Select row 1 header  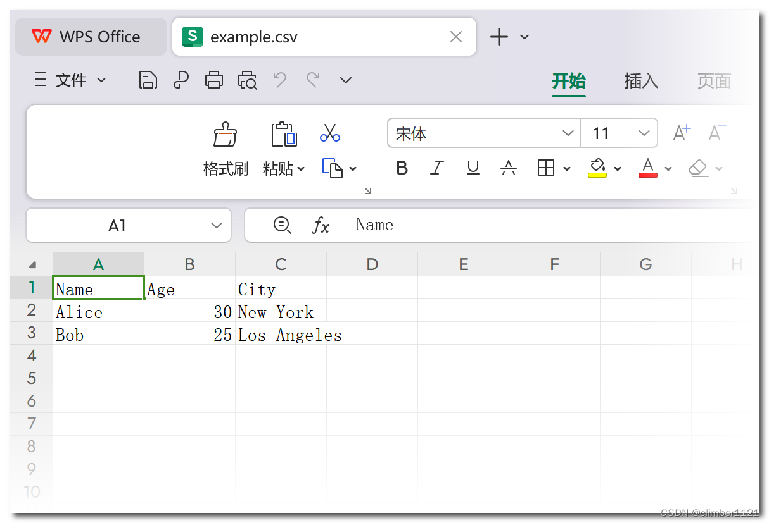[x=32, y=288]
